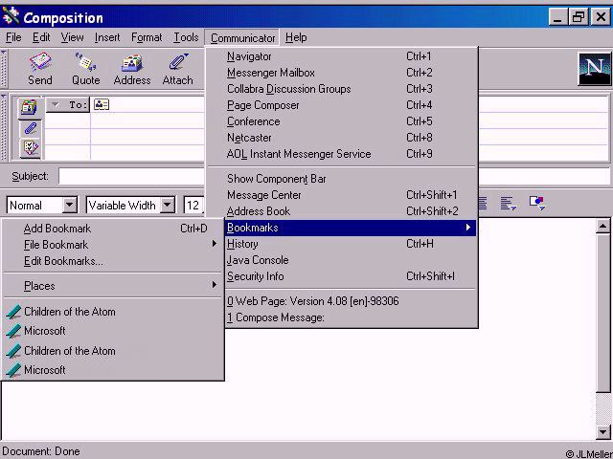Click the toolbar collapse grip handle

(x=4, y=70)
